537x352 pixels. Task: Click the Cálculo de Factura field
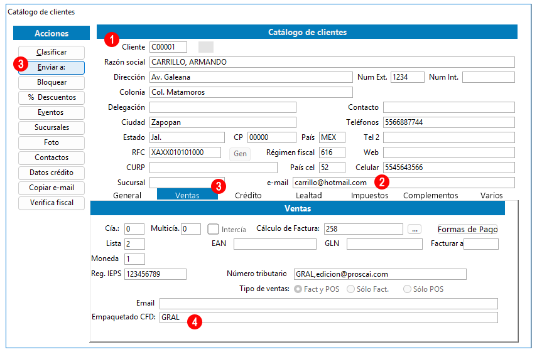[x=364, y=229]
